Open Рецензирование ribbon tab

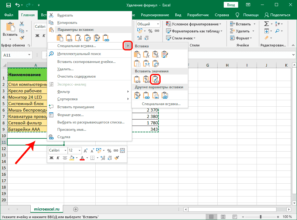coord(155,15)
